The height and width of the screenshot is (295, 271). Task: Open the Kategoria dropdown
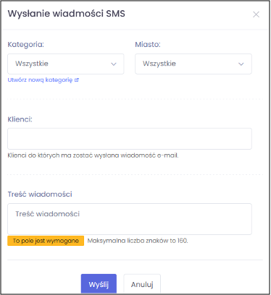coord(66,64)
